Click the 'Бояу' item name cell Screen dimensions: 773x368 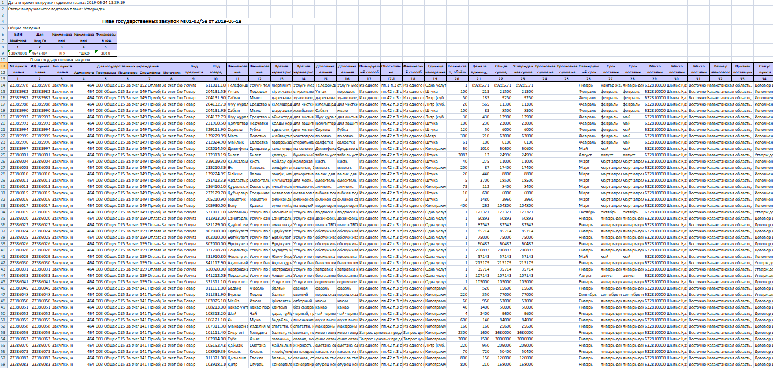tap(237, 205)
